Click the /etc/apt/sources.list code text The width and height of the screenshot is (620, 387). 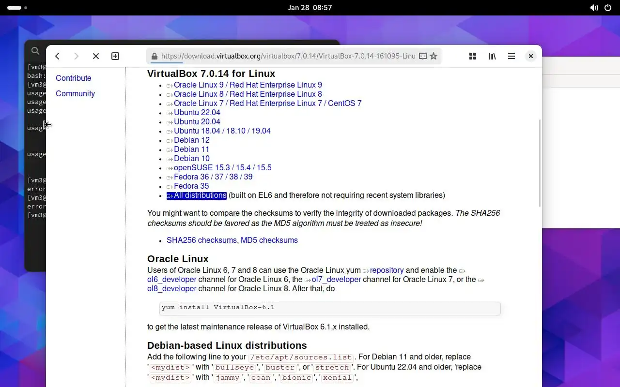pos(301,357)
